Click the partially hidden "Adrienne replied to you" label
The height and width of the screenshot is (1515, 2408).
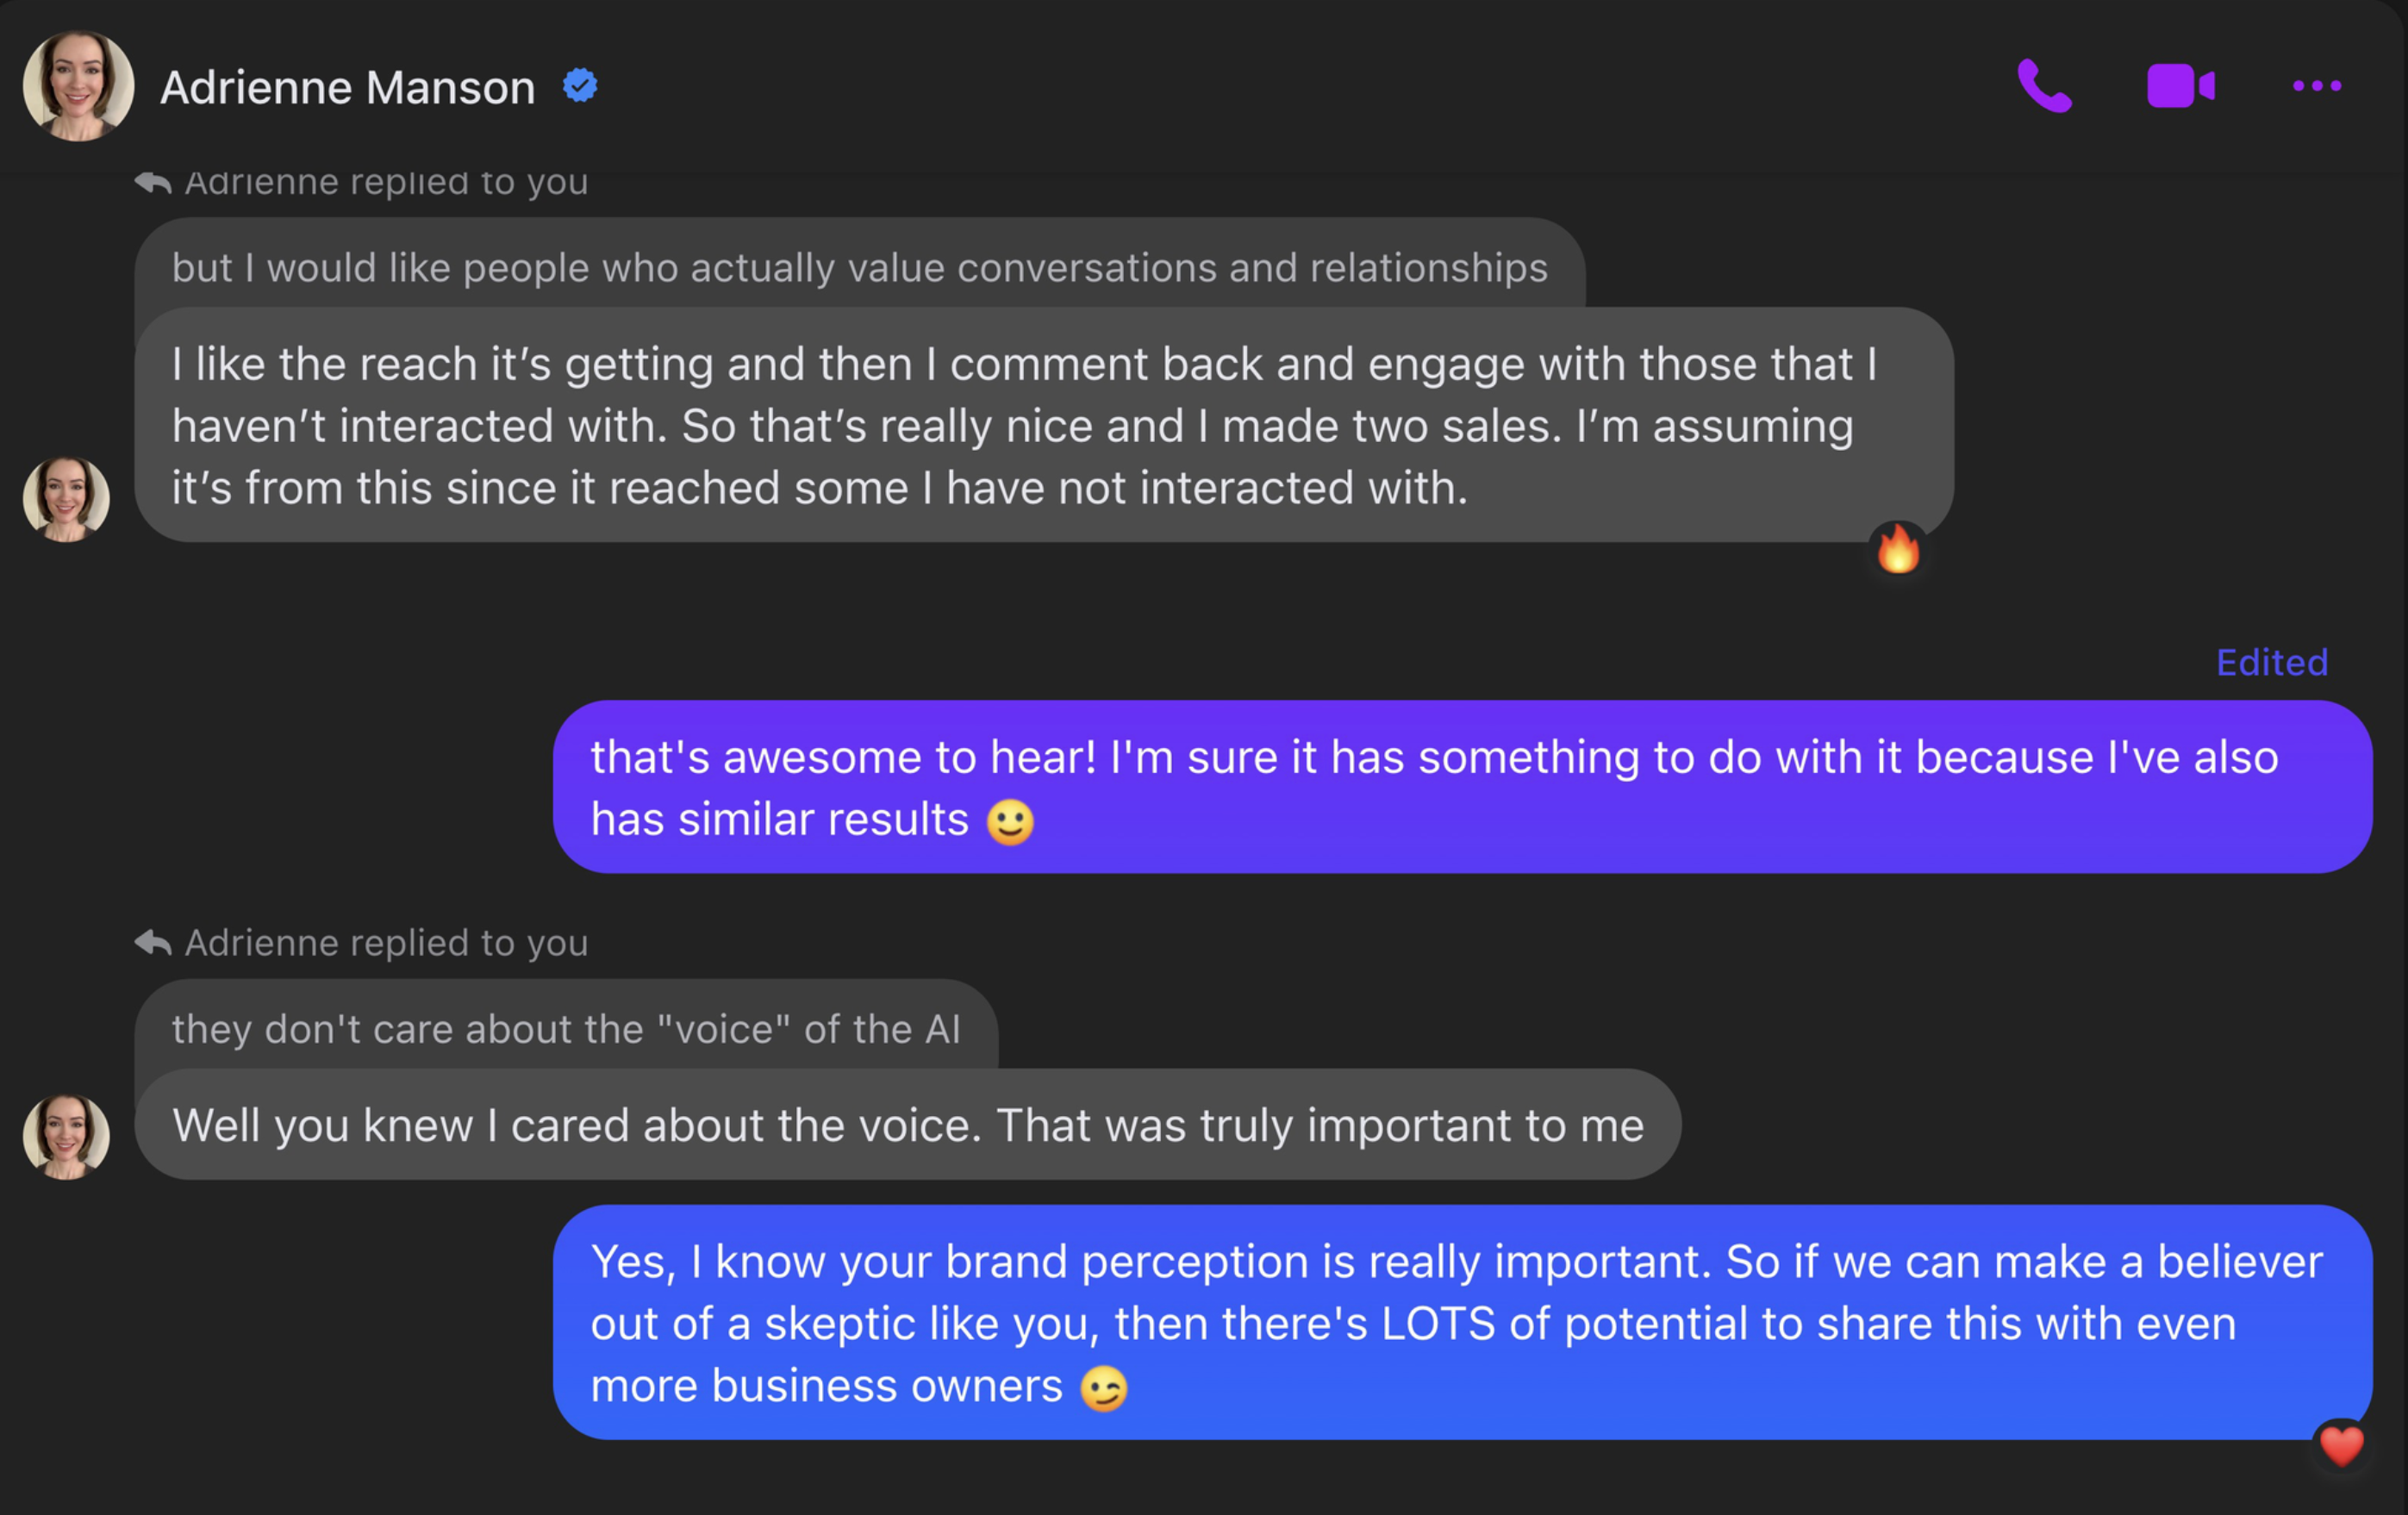pyautogui.click(x=386, y=184)
